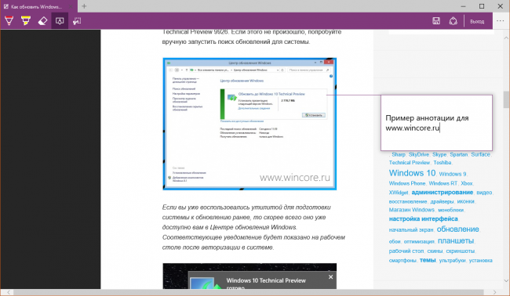Screen dimensions: 510x296
Task: Follow the администрирование tag link
Action: [x=442, y=192]
